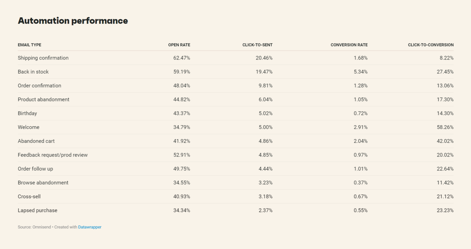Click the Order confirmation row label

pyautogui.click(x=39, y=86)
